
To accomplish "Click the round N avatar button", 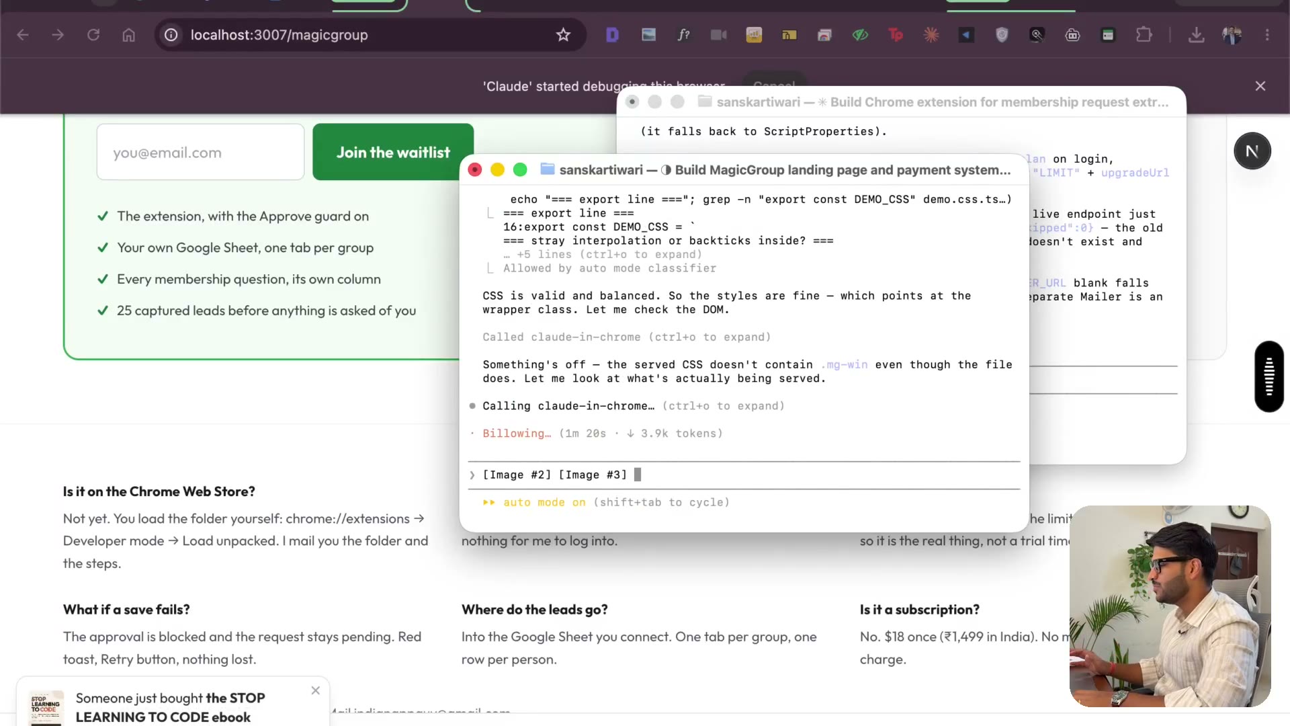I will (x=1252, y=151).
